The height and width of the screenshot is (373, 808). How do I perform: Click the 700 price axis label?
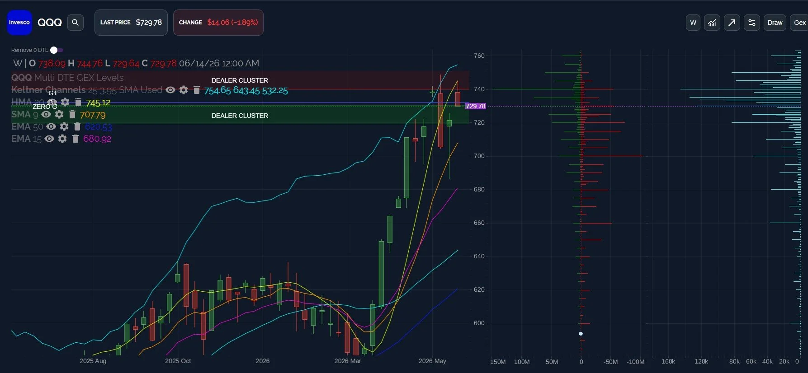click(x=479, y=156)
